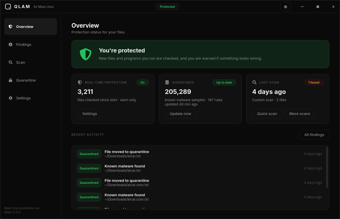
Task: Click the '3,211' files checked value
Action: [x=85, y=92]
